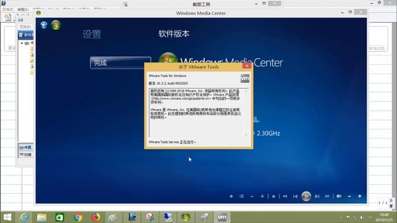Click the round play button in Media Center

point(306,196)
